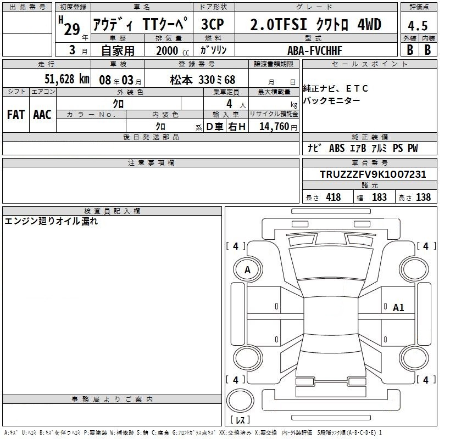This screenshot has width=450, height=439.
Task: Click the front-left wheel marked A
Action: pyautogui.click(x=248, y=269)
